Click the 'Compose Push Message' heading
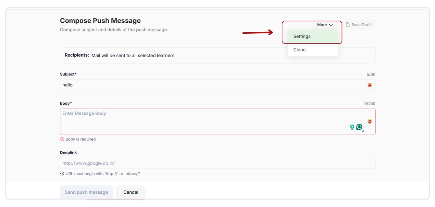Screen dimensions: 435x207 pos(100,21)
